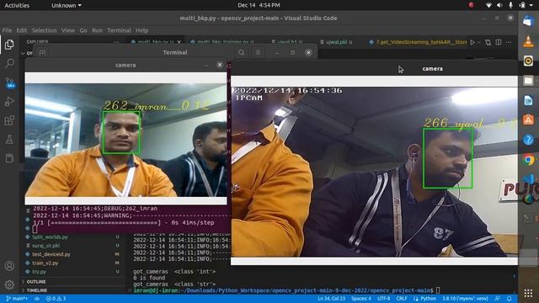Click the Wi-Fi icon in top bar

(x=488, y=5)
